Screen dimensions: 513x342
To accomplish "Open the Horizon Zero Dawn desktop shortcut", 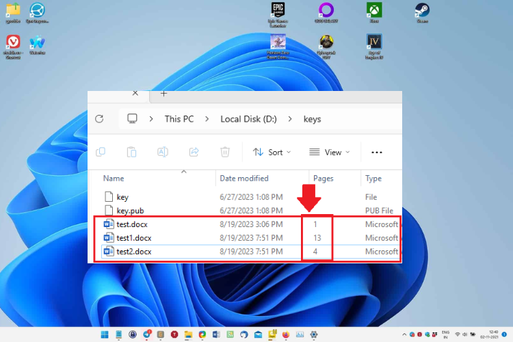I will point(278,47).
